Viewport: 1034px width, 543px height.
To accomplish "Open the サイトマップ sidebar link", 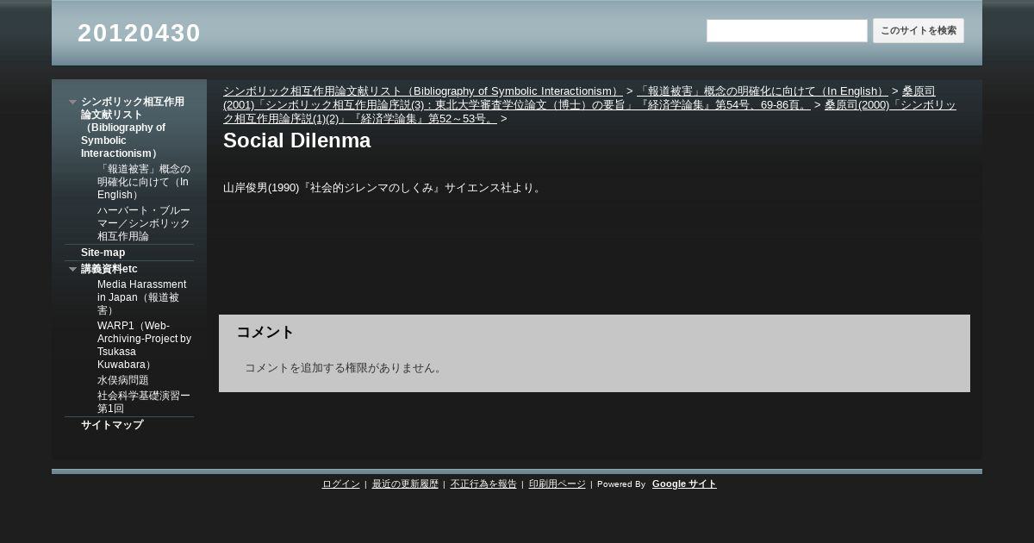I will tap(112, 425).
